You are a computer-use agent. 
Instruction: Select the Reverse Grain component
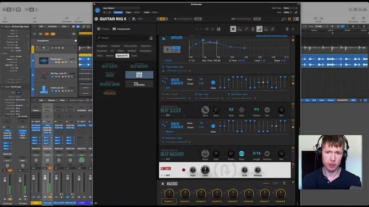(x=110, y=84)
